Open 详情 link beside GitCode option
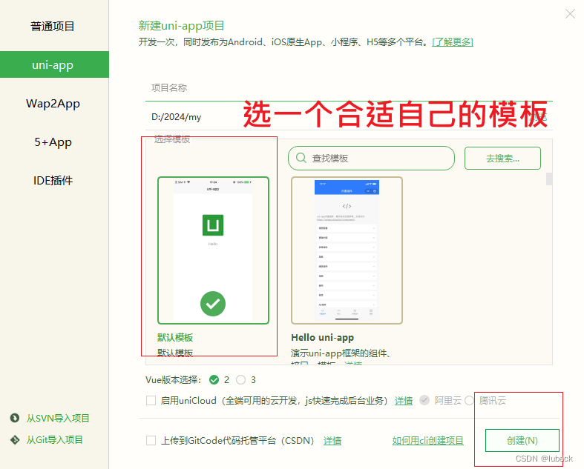Viewport: 584px width, 469px height. [x=332, y=441]
